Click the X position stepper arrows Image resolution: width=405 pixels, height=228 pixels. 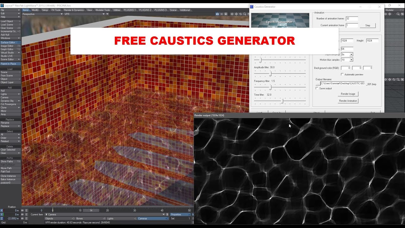click(23, 210)
